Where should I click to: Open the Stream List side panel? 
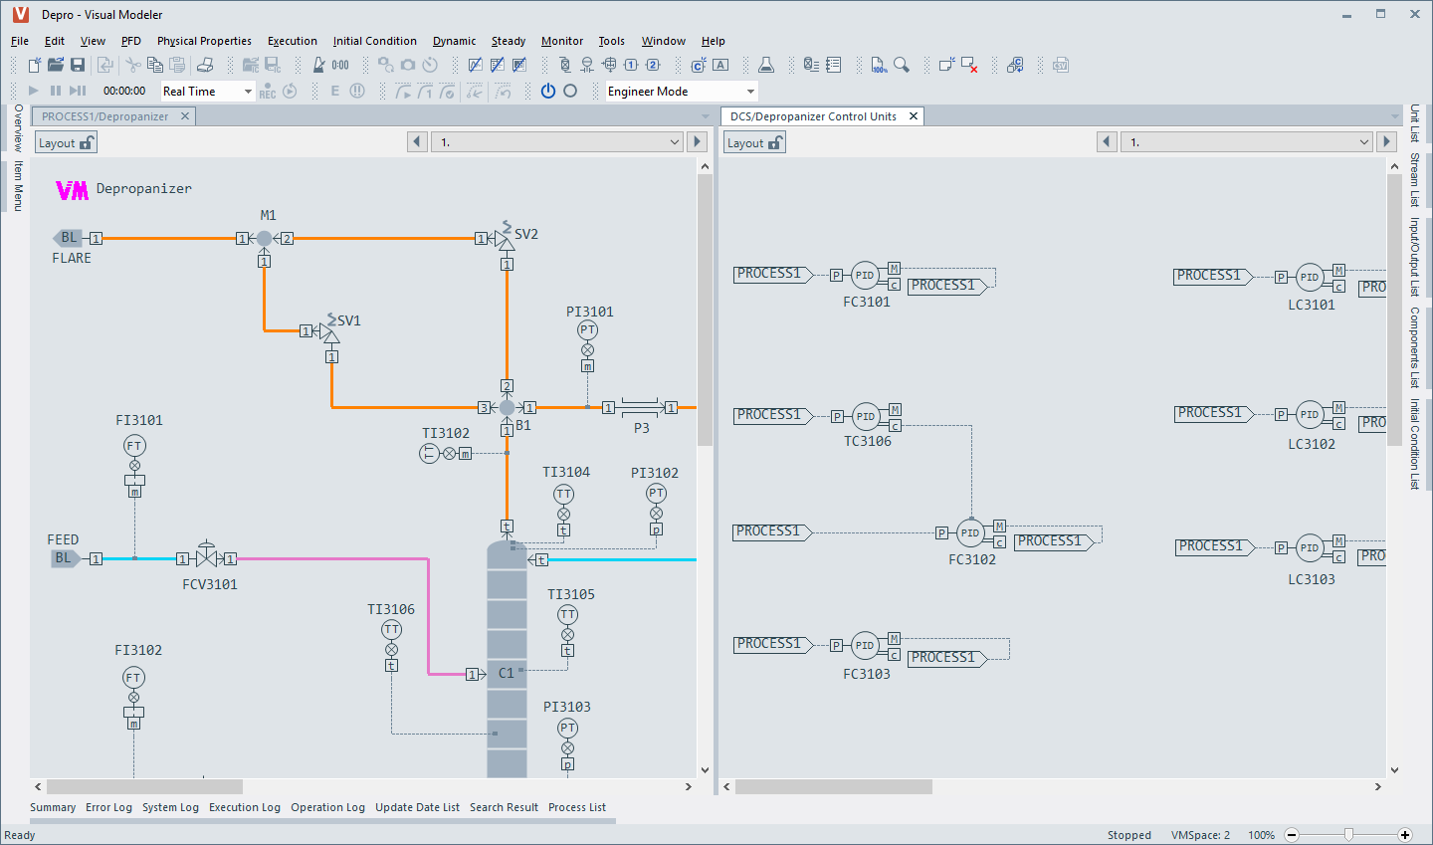coord(1414,180)
